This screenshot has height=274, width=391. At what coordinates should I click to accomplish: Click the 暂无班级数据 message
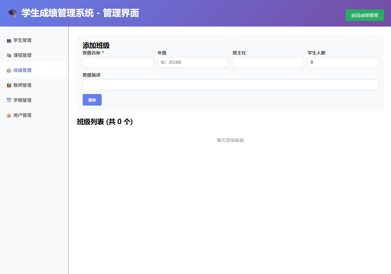[x=230, y=140]
